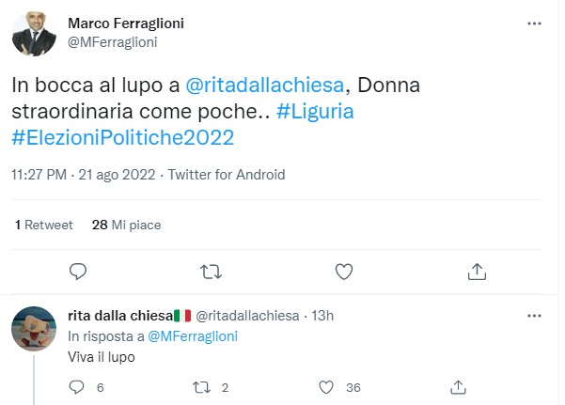
Task: Open the #ElezioniPolitiche2022 hashtag
Action: pyautogui.click(x=122, y=137)
